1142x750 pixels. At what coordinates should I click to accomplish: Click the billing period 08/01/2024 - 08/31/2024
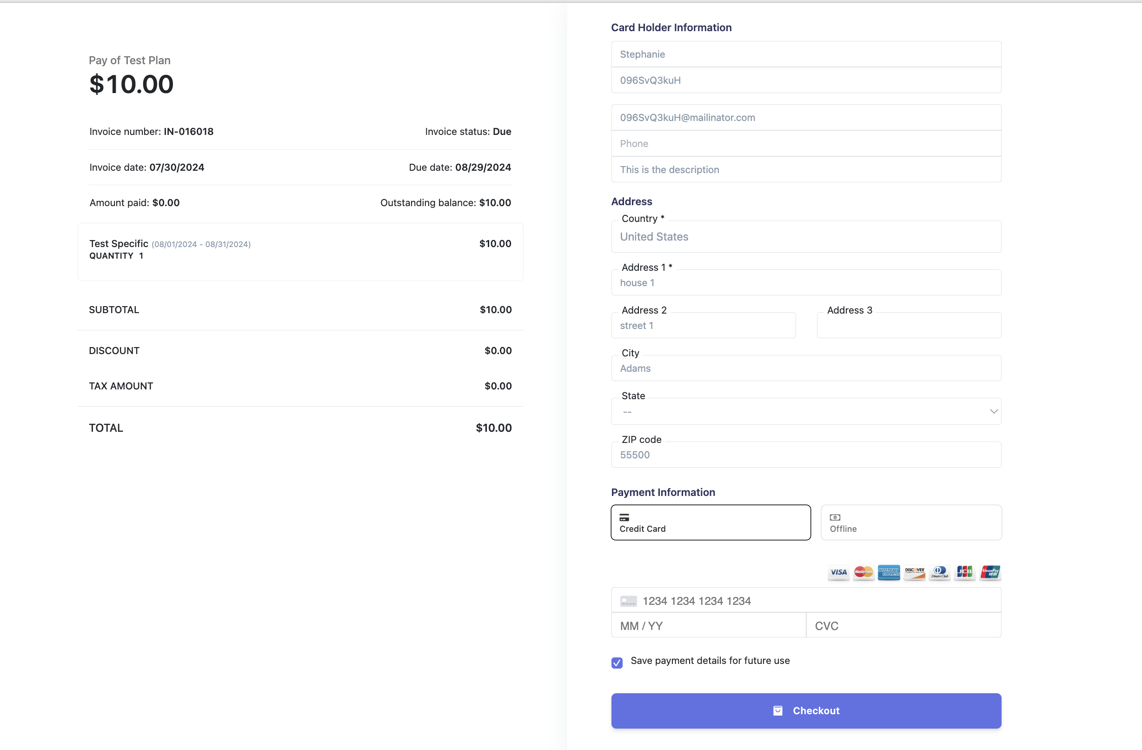click(201, 244)
